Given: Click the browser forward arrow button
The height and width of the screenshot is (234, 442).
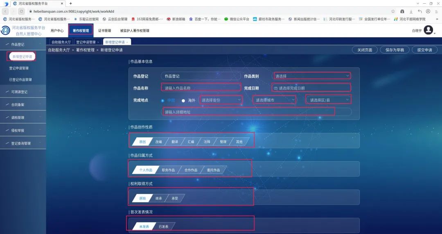Looking at the screenshot, I should (x=13, y=11).
